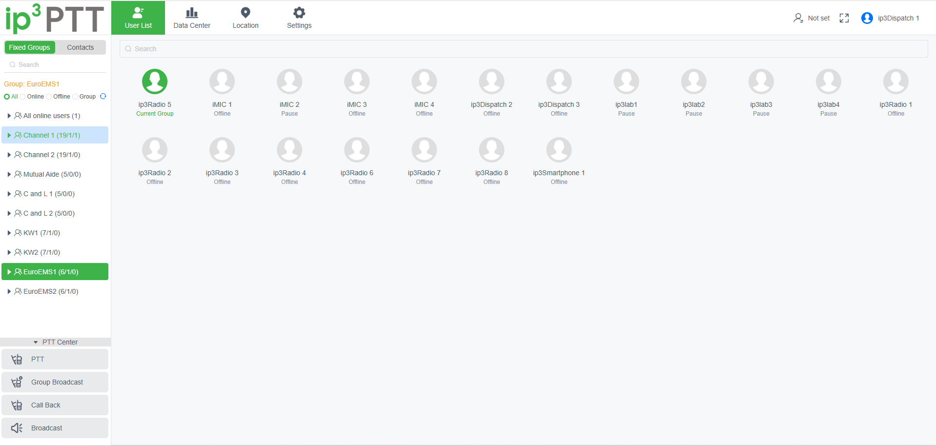This screenshot has height=446, width=936.
Task: Select the Group filter radio button
Action: (75, 97)
